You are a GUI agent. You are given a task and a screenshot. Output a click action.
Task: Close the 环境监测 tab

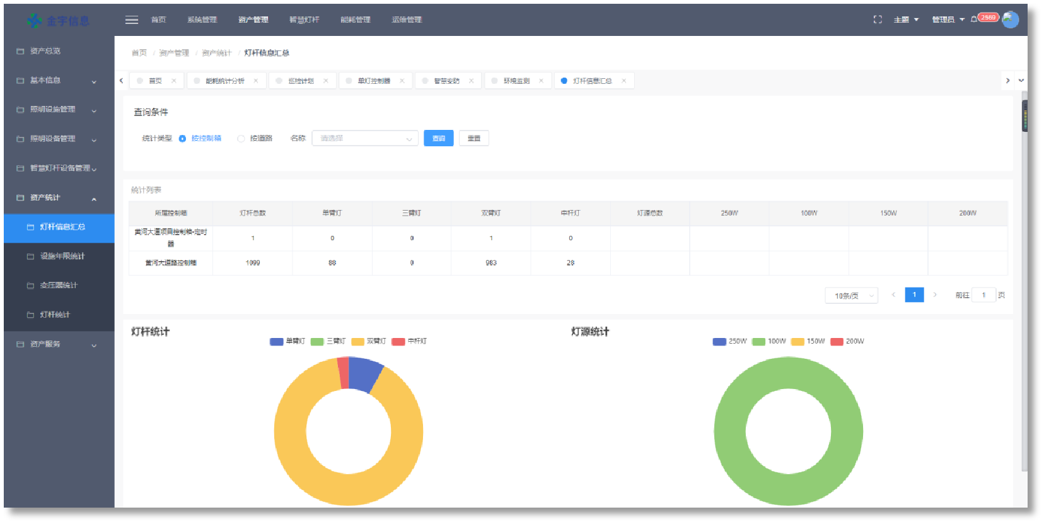click(x=542, y=81)
